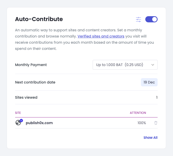Open Auto-Contribute settings sliders icon
This screenshot has height=156, width=173.
[x=138, y=20]
